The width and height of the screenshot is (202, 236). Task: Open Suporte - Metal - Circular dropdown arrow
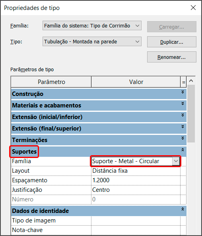[176, 161]
